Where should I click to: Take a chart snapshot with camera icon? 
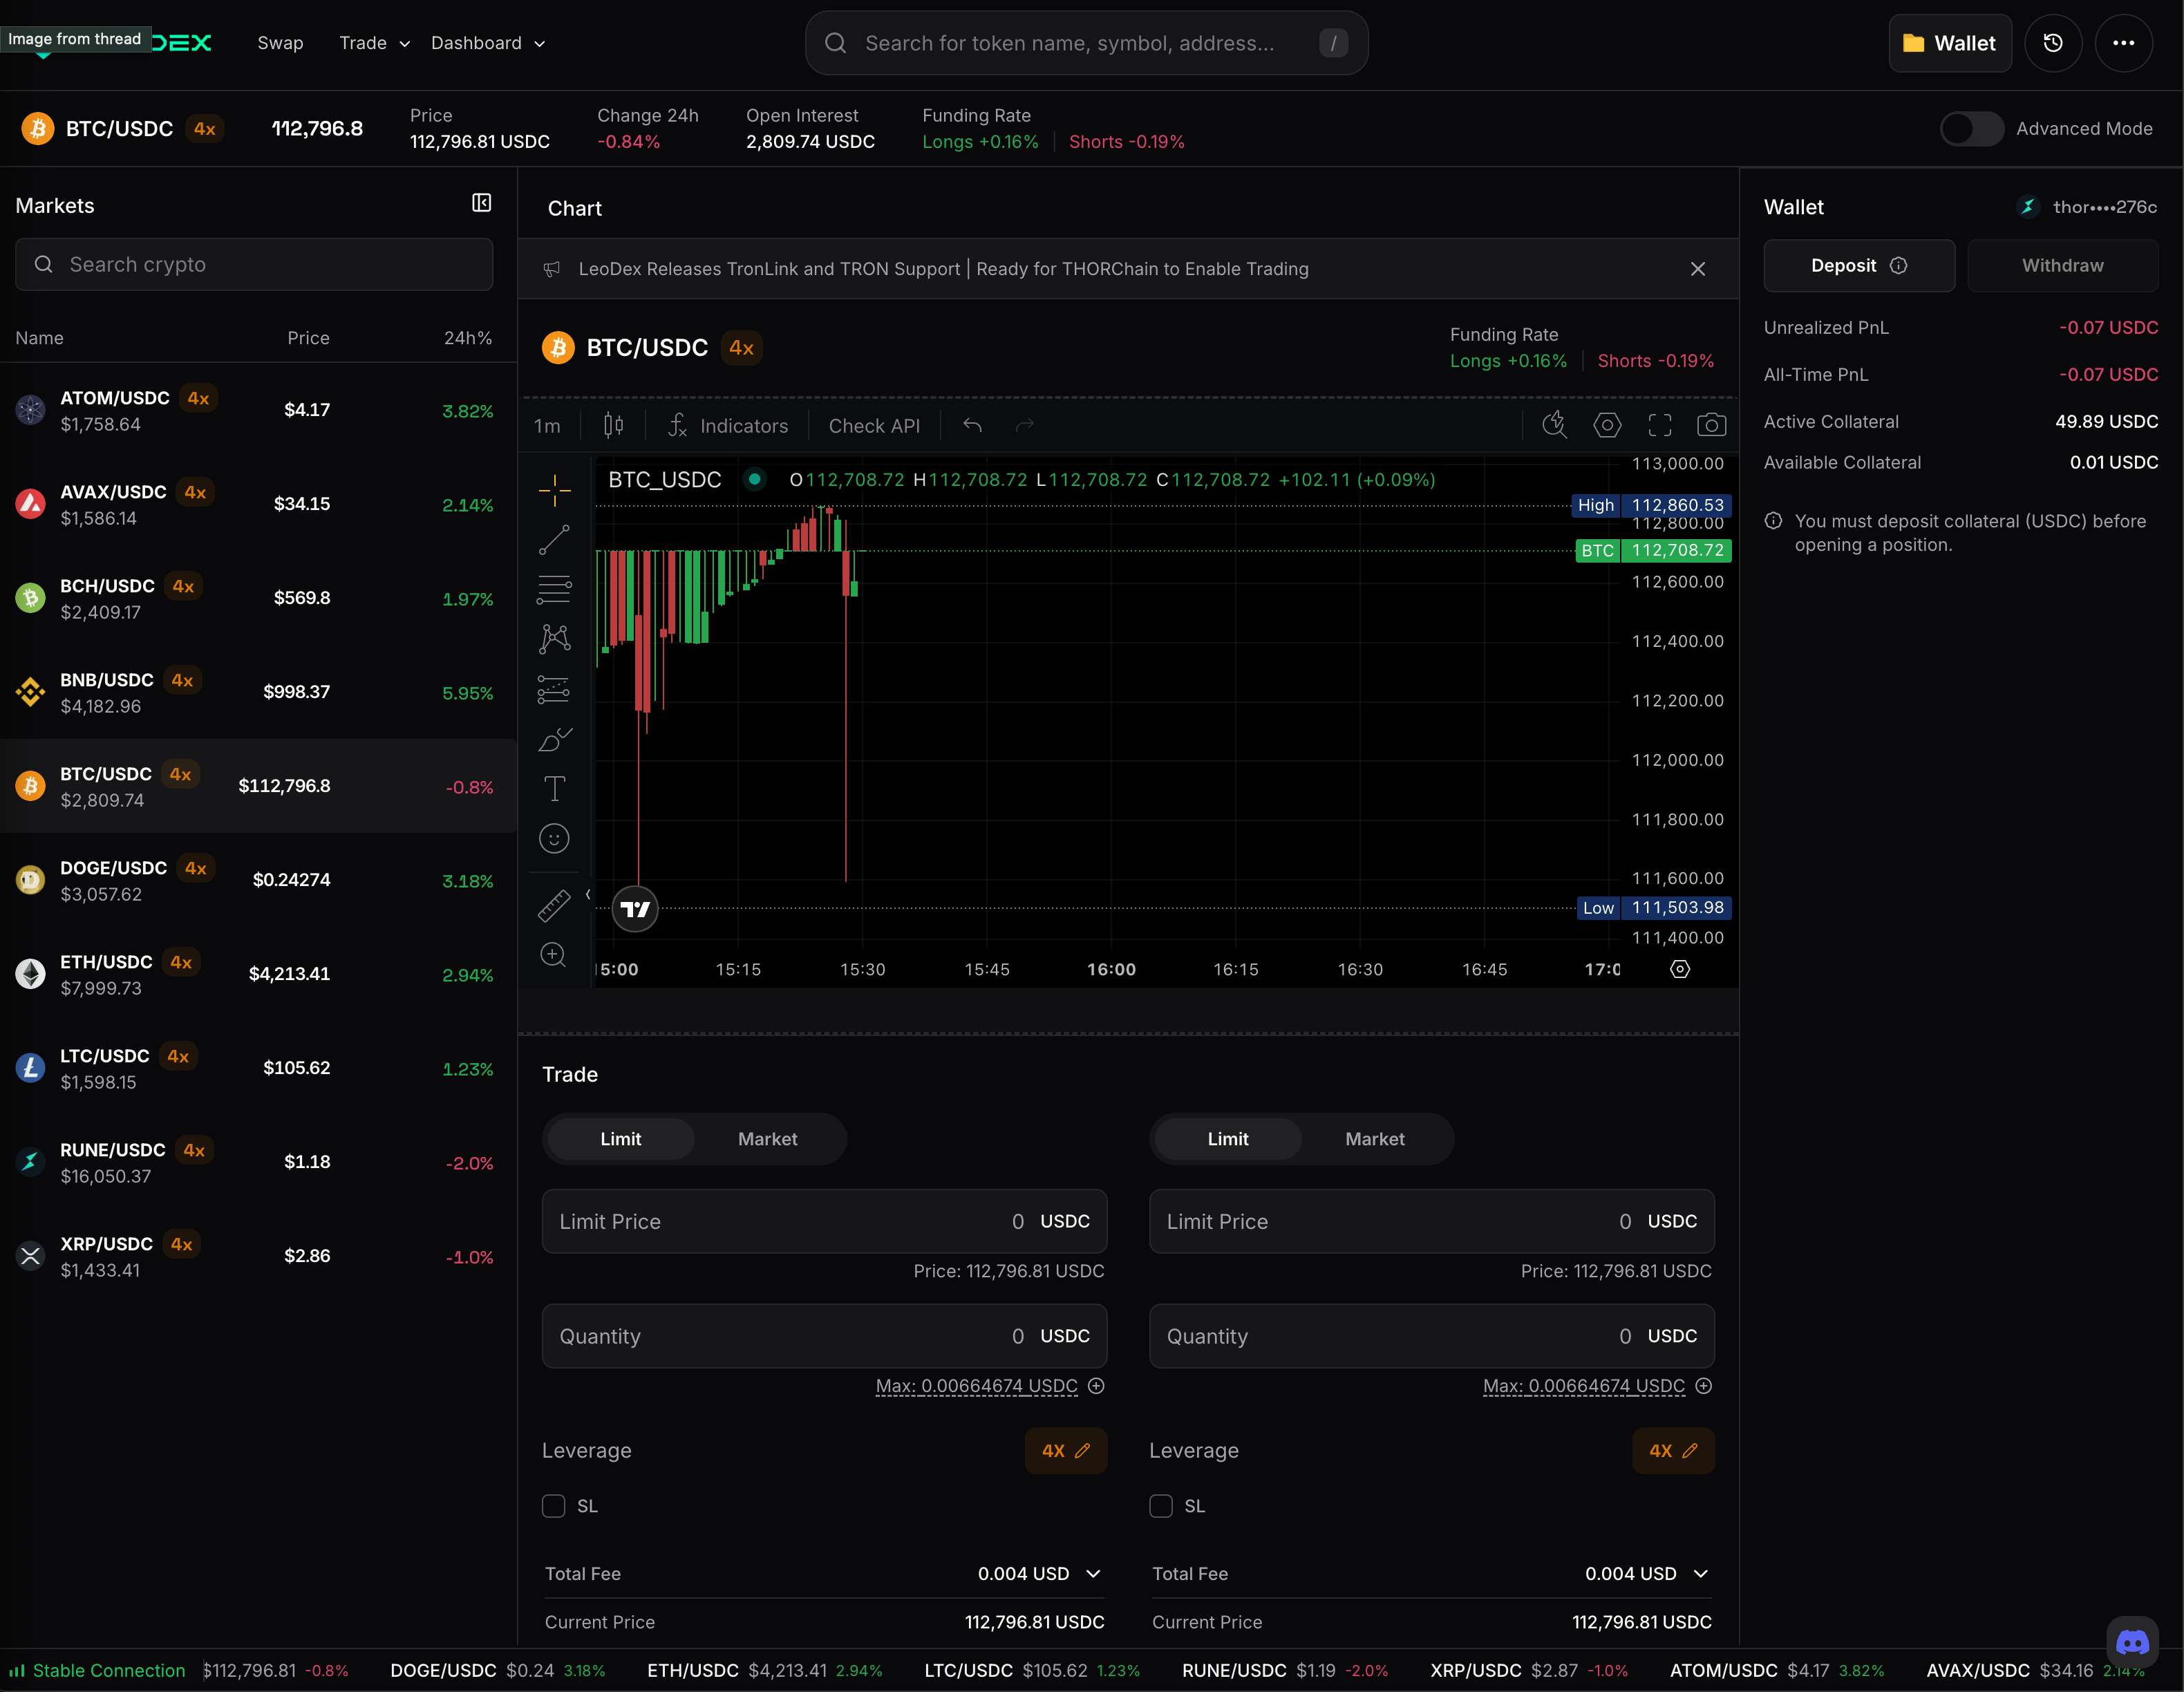click(x=1711, y=425)
